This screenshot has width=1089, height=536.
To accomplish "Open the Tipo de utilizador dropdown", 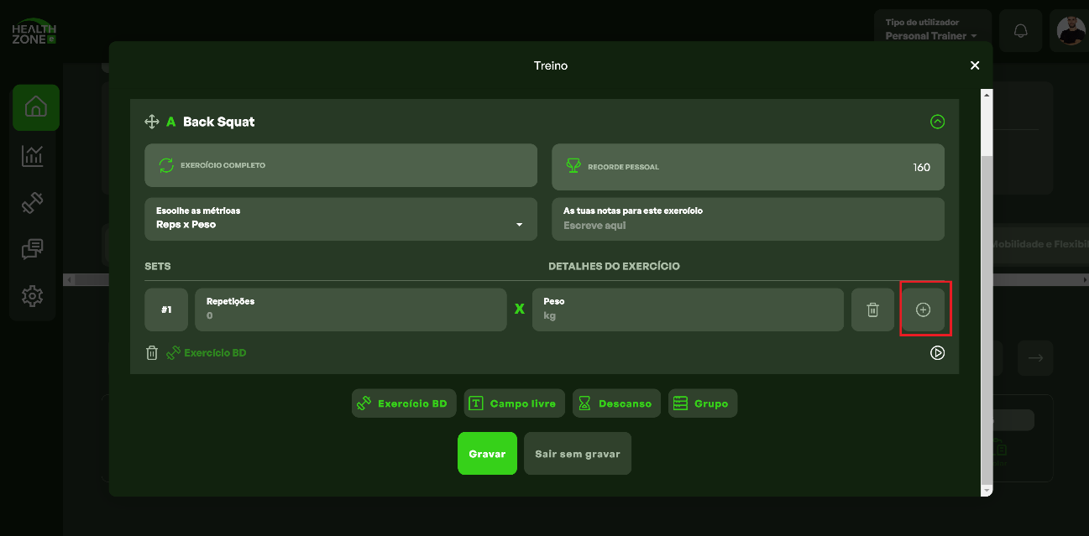I will point(932,30).
